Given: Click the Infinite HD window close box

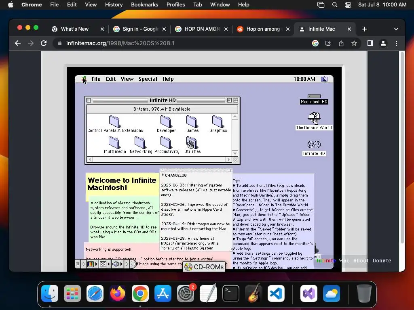Looking at the screenshot, I should (x=89, y=100).
